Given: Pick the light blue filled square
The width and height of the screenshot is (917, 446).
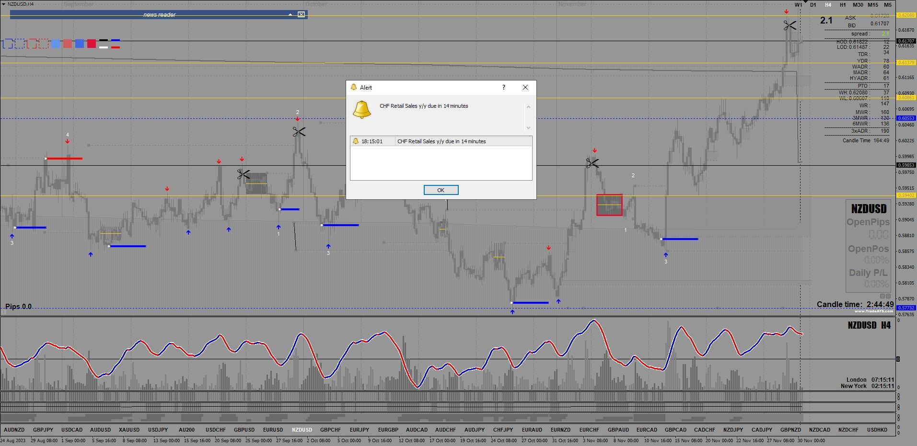Looking at the screenshot, I should pyautogui.click(x=56, y=44).
